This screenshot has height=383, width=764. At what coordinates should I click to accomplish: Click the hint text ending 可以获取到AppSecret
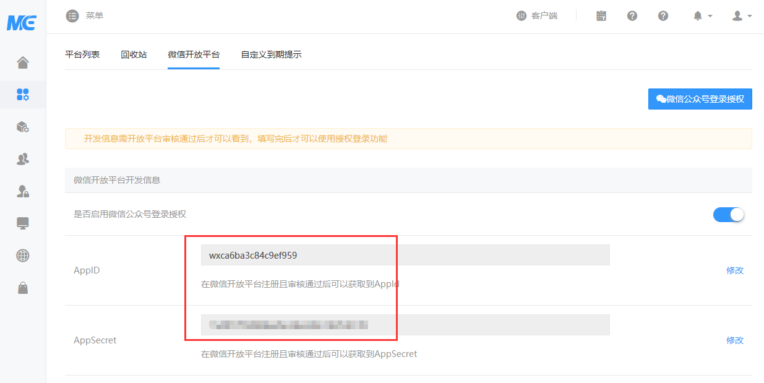(309, 354)
